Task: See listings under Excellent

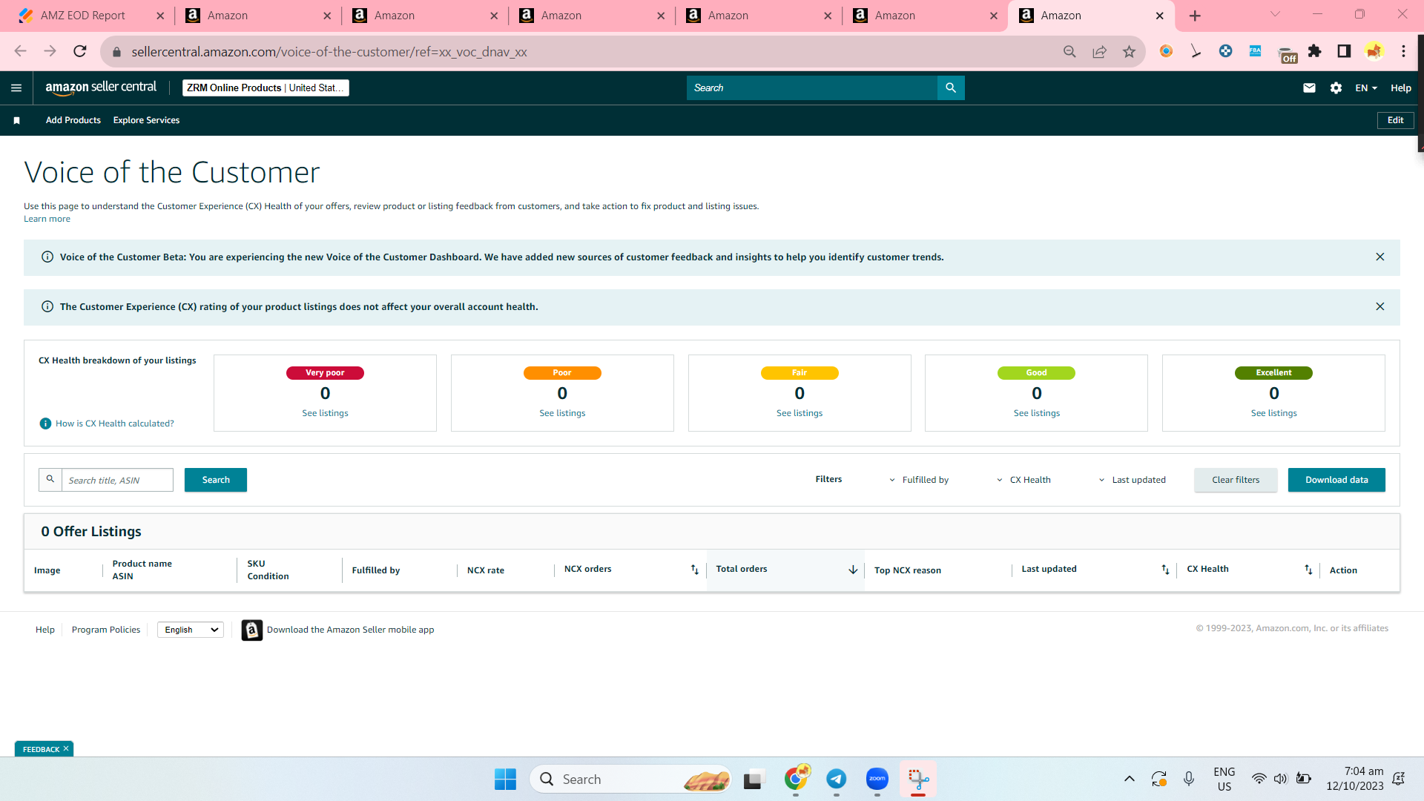Action: 1274,413
